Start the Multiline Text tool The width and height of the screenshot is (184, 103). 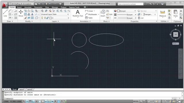[x=78, y=13]
